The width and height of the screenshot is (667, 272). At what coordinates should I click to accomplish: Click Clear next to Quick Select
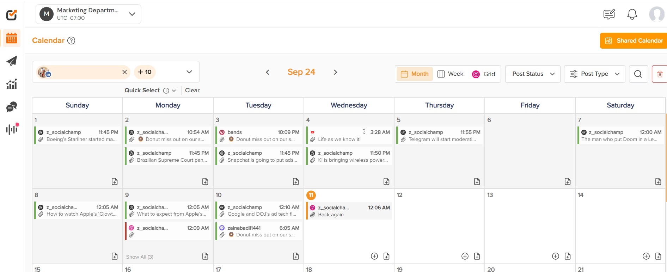(192, 90)
